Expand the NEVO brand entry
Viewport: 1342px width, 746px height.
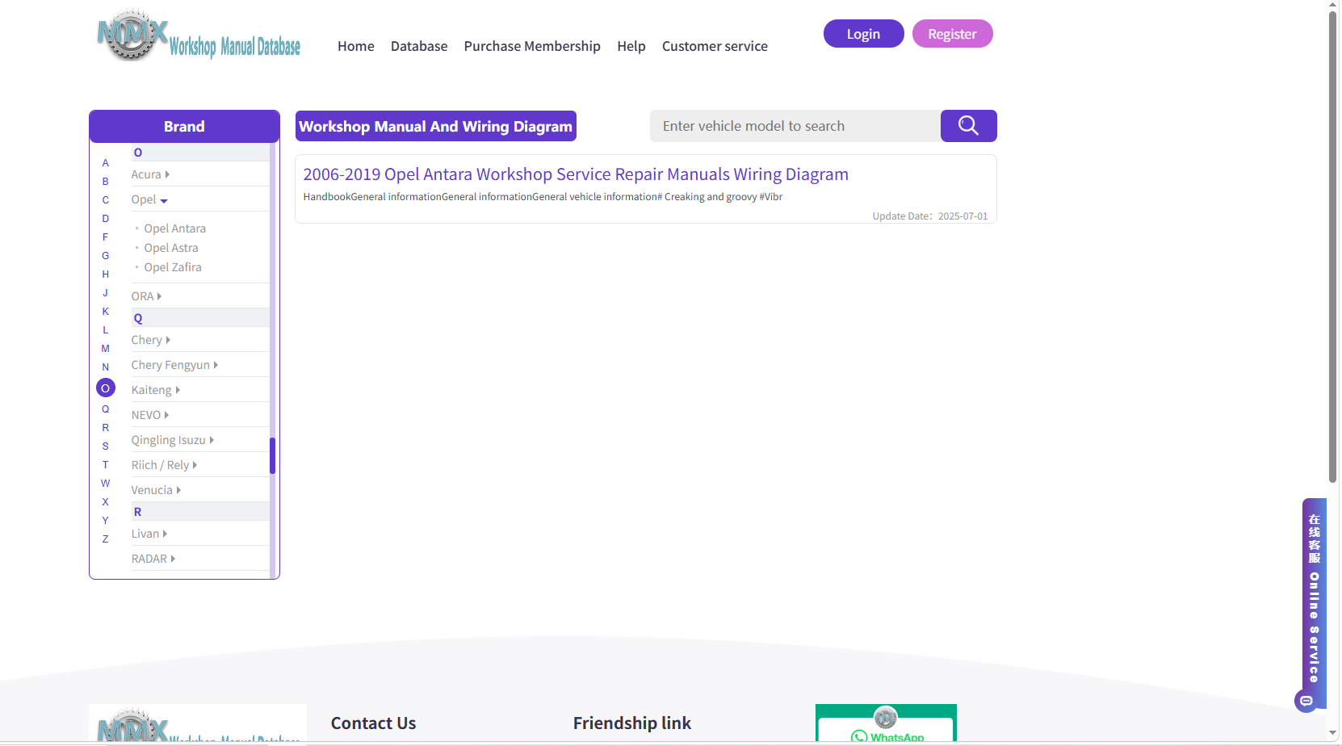click(x=150, y=415)
